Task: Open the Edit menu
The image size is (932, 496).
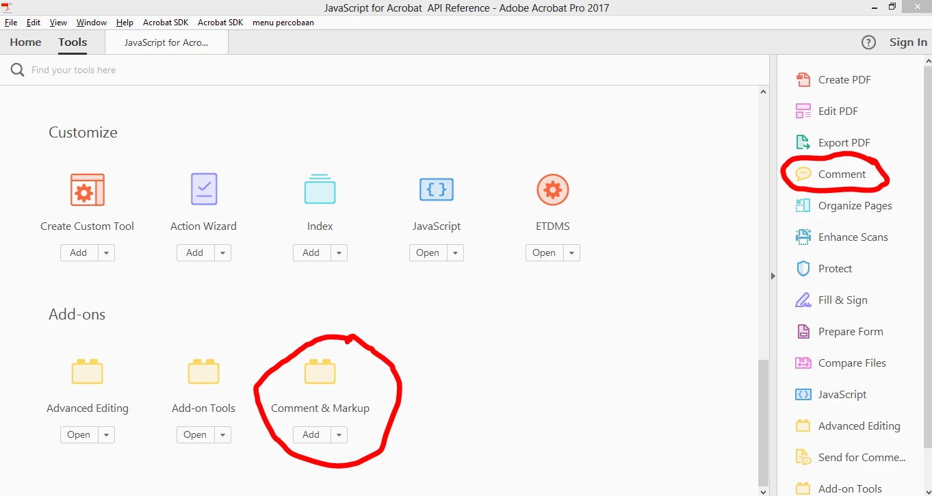Action: 34,23
